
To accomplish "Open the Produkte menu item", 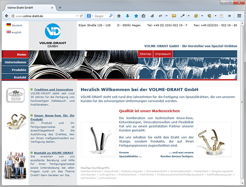I will [x=15, y=70].
